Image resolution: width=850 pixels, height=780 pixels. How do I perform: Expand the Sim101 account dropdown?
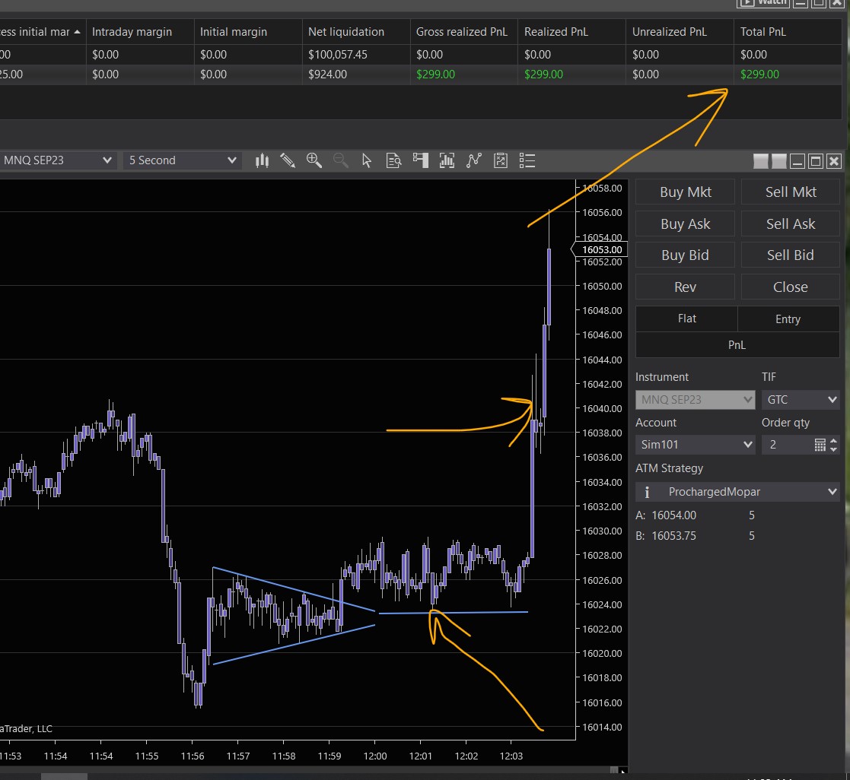695,445
